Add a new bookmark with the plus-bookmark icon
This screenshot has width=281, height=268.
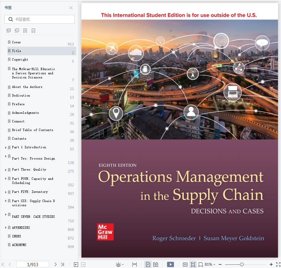25,31
